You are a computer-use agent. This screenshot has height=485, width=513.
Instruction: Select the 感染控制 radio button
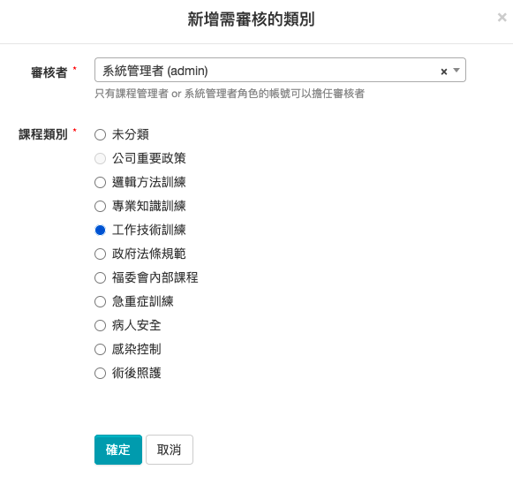(100, 350)
